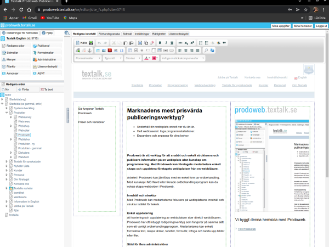Click the scissors cut icon
This screenshot has height=247, width=329.
click(114, 43)
